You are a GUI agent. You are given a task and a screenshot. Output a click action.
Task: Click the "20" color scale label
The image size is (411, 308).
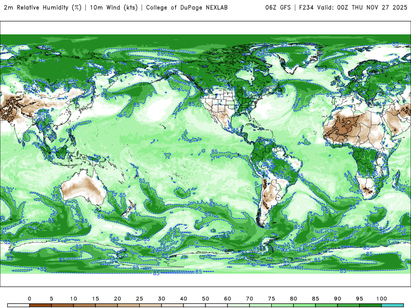tap(118, 299)
